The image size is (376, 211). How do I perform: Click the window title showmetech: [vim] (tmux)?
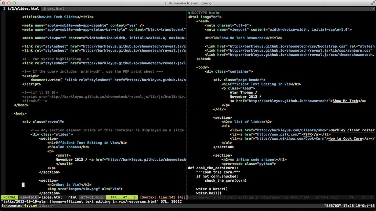coord(188,3)
